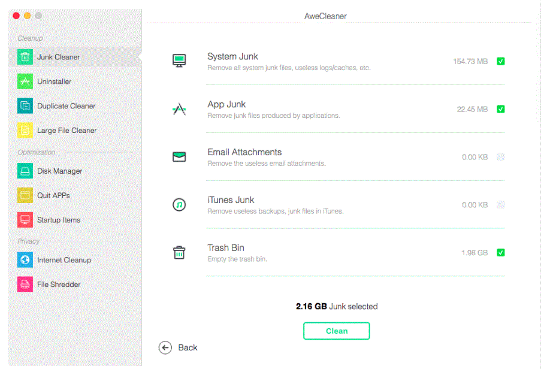Open the Startup Items monitor icon
541x369 pixels.
[25, 220]
